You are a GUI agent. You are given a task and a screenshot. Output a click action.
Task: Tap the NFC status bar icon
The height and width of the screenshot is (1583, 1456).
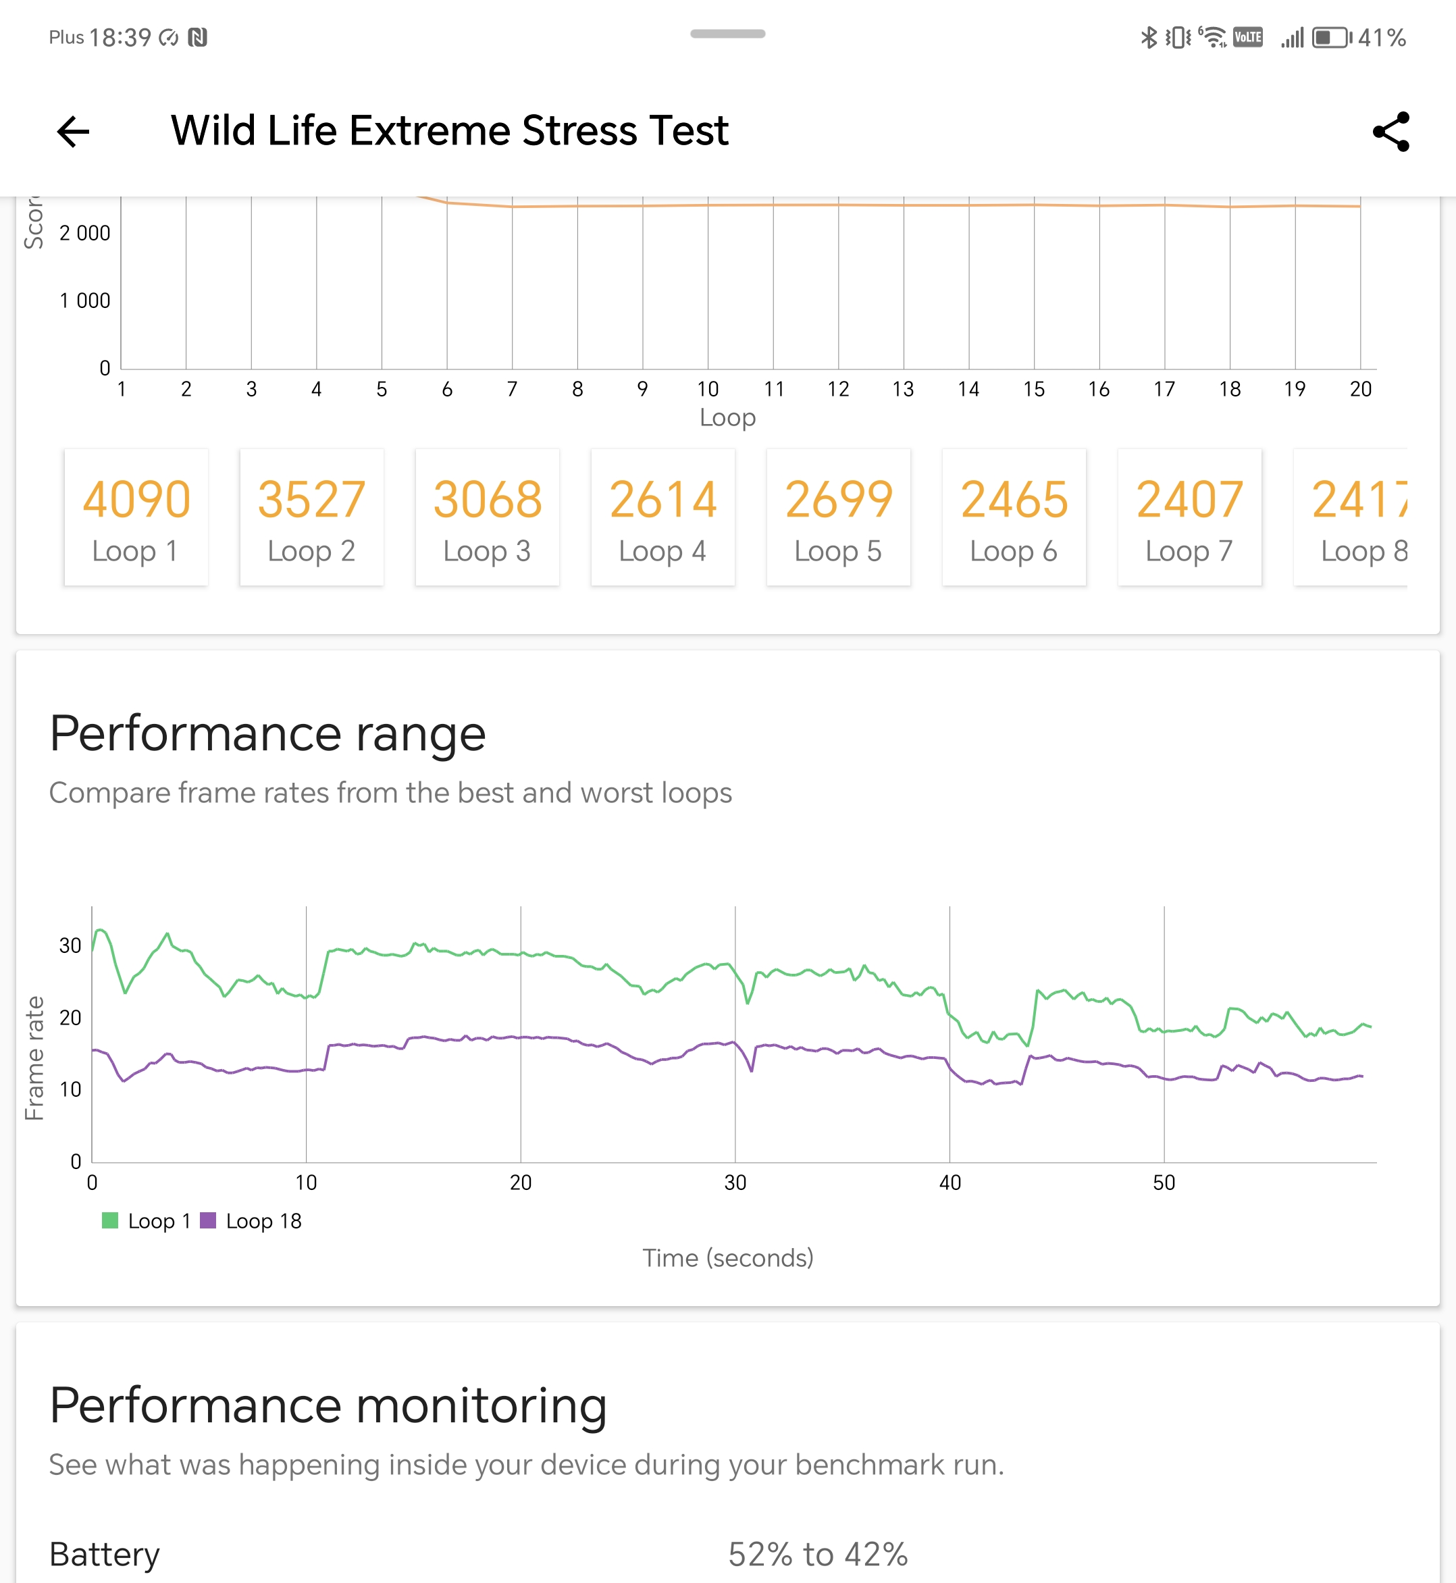pyautogui.click(x=198, y=37)
